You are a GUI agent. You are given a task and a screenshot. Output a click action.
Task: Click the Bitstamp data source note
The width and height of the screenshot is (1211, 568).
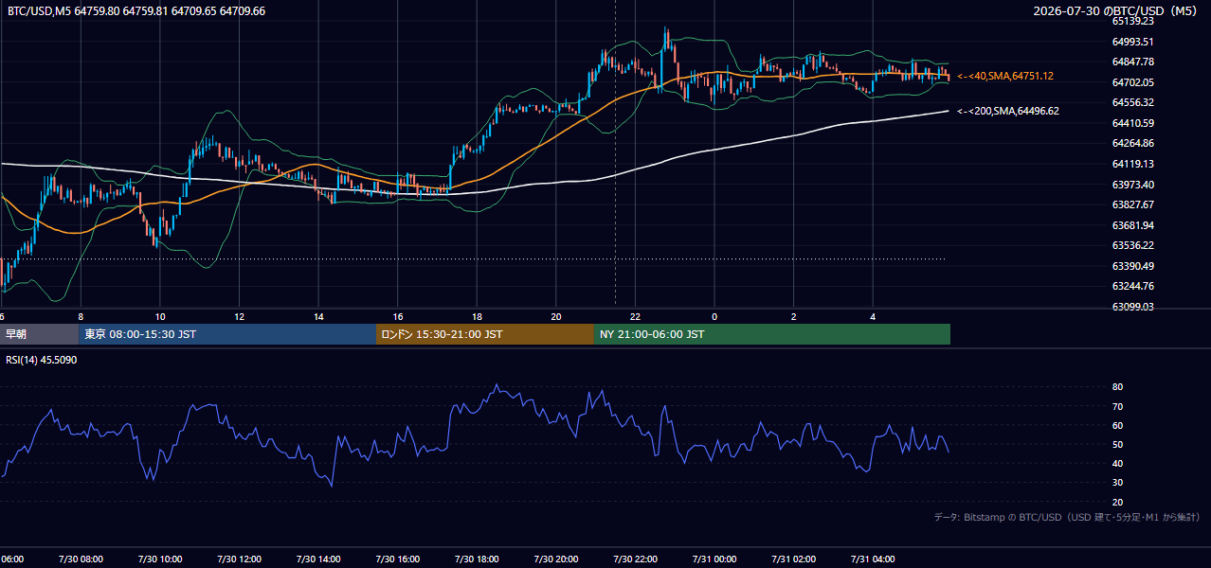click(x=1067, y=517)
